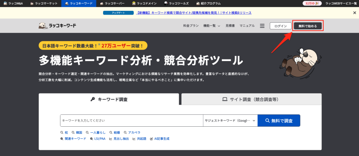Viewport: 359px width, 156px height.
Task: Expand the 機能一覧 dropdown menu
Action: [x=211, y=26]
